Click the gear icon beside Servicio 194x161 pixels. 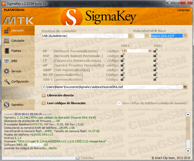7,71
